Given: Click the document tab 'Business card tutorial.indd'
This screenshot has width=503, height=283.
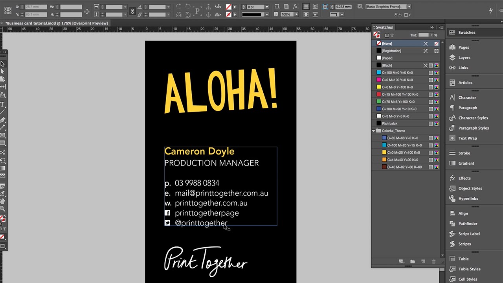Looking at the screenshot, I should (56, 23).
